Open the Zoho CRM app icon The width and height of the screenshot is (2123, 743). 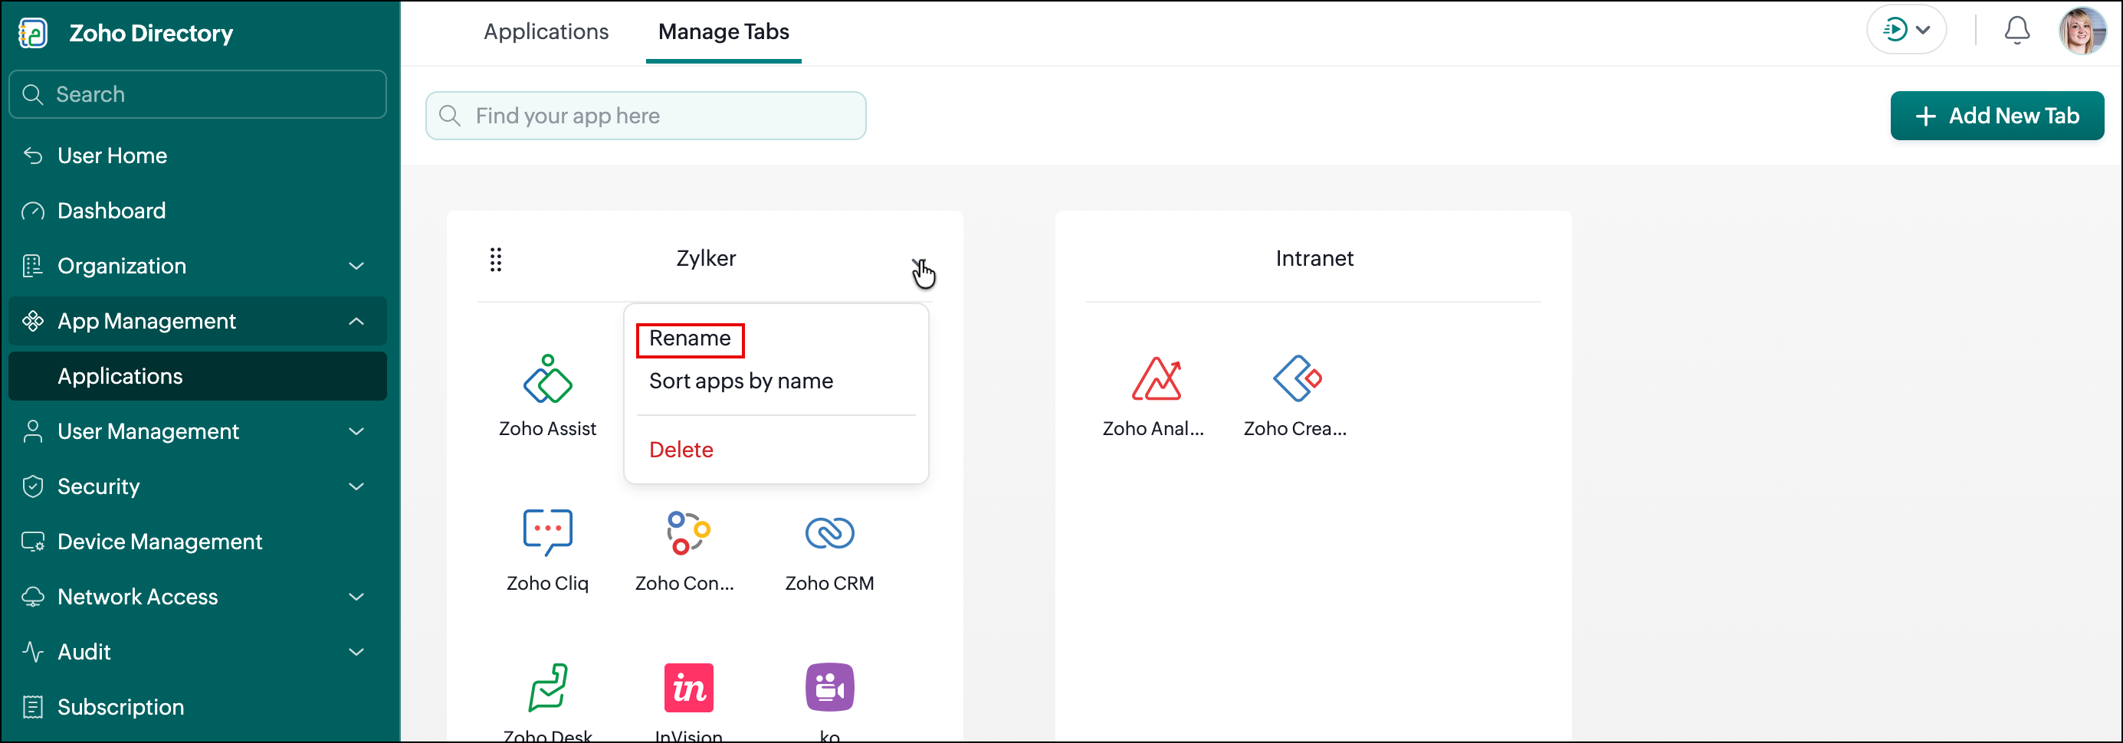pos(829,533)
